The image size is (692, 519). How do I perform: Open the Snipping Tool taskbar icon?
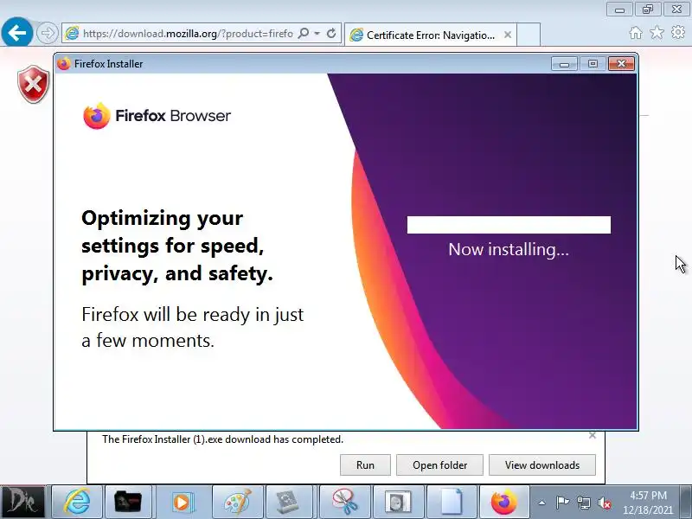(x=344, y=502)
